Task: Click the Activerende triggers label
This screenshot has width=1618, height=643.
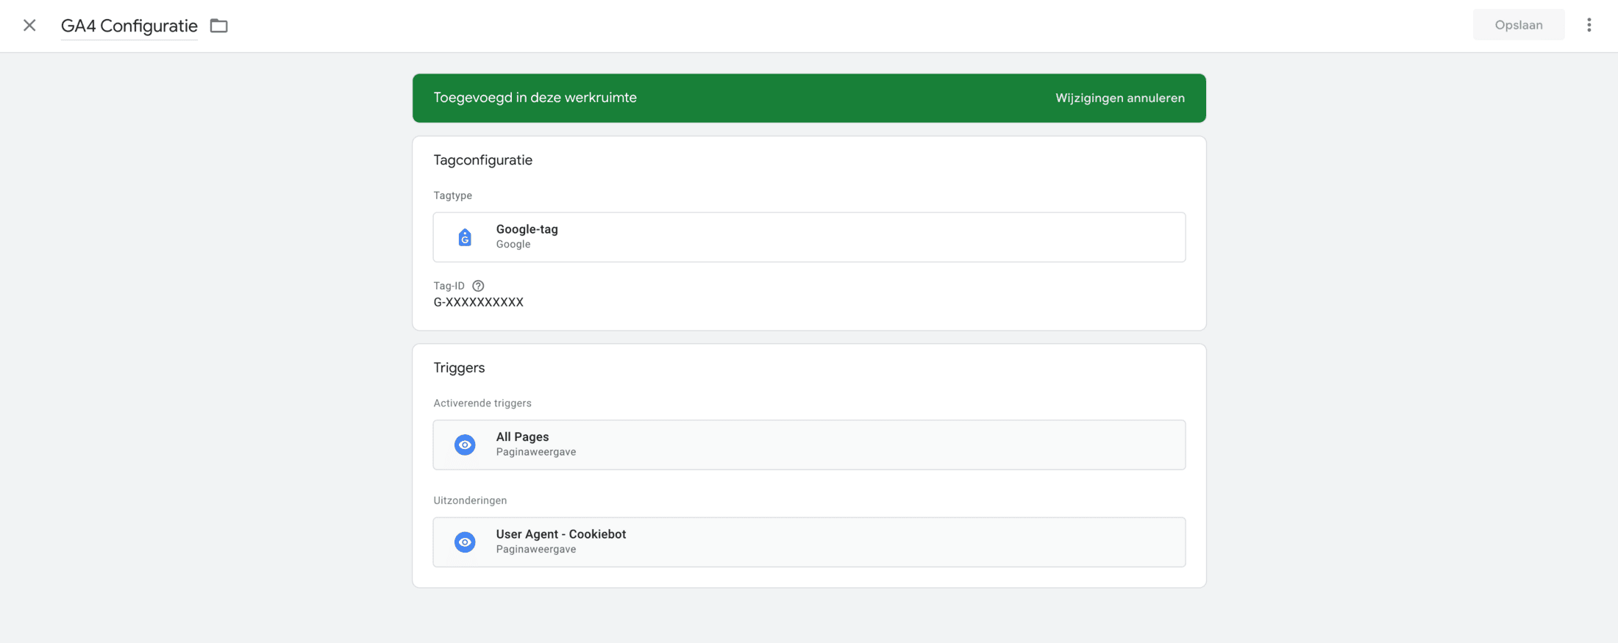Action: point(482,403)
